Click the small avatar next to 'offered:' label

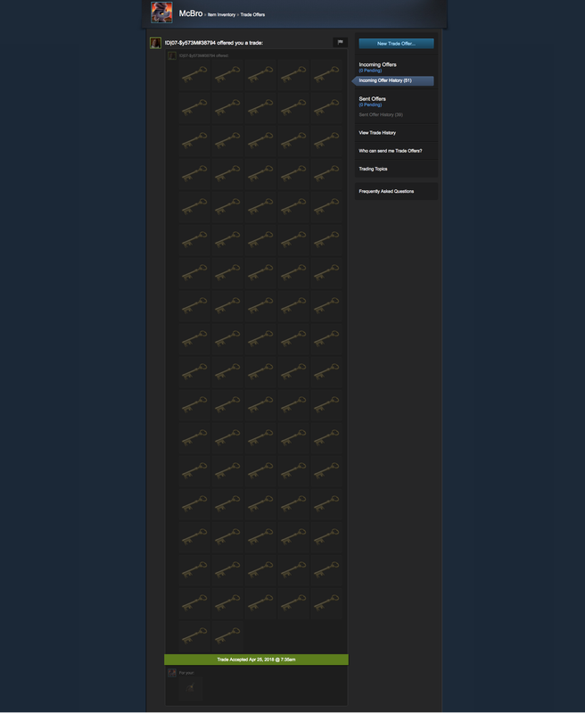point(172,55)
